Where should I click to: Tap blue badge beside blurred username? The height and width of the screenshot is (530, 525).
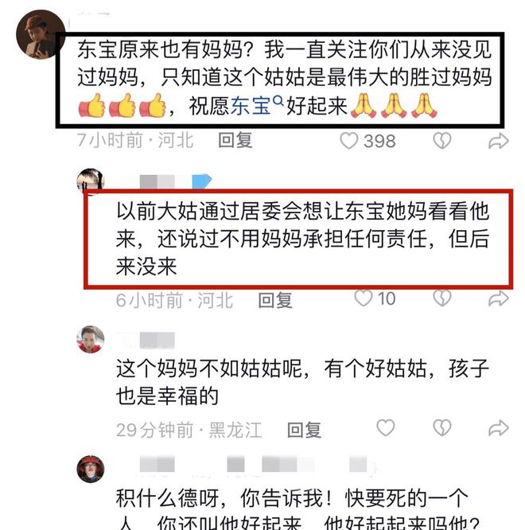(202, 181)
